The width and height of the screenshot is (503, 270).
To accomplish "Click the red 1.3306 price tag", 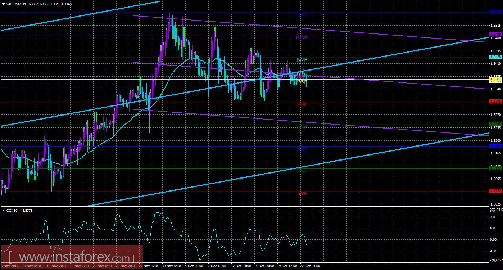I will [496, 102].
